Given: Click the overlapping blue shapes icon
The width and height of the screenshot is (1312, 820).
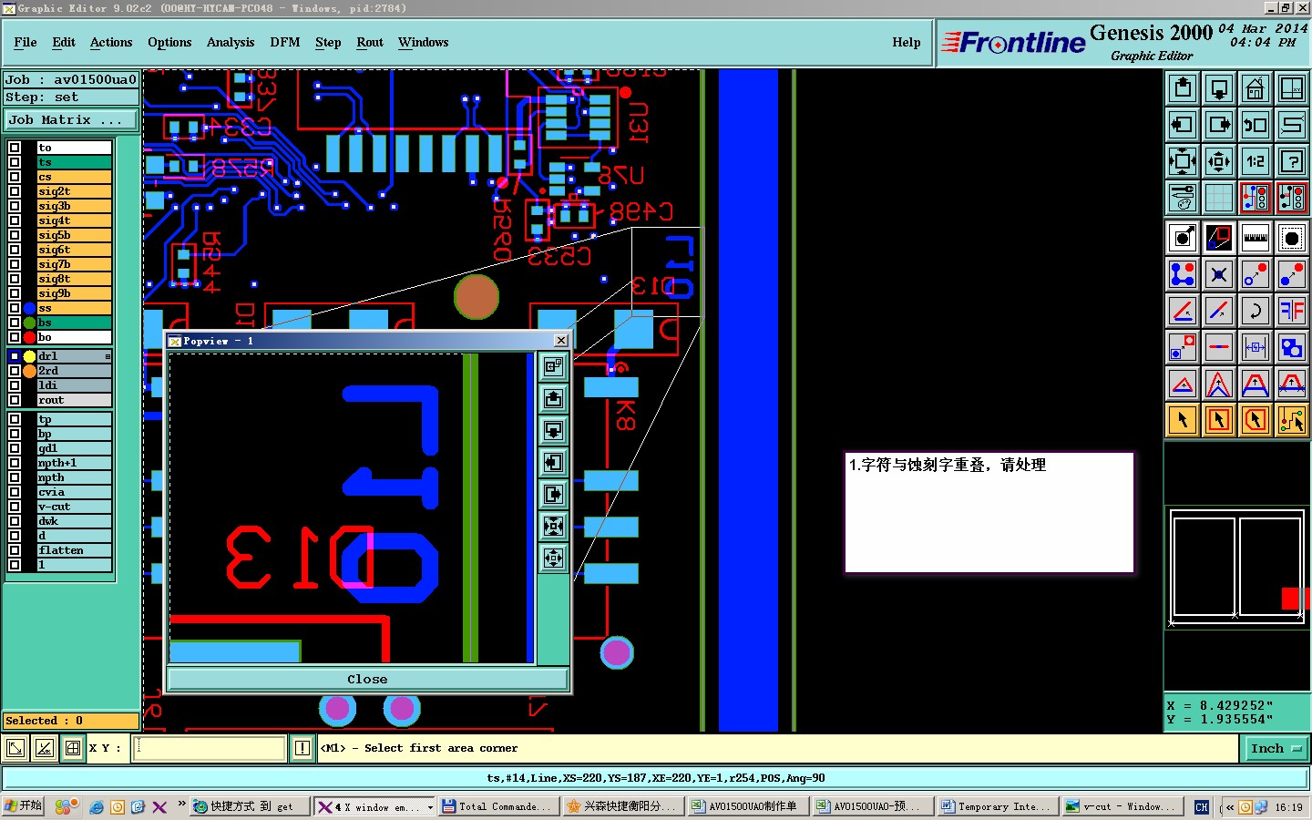Looking at the screenshot, I should pyautogui.click(x=1292, y=347).
